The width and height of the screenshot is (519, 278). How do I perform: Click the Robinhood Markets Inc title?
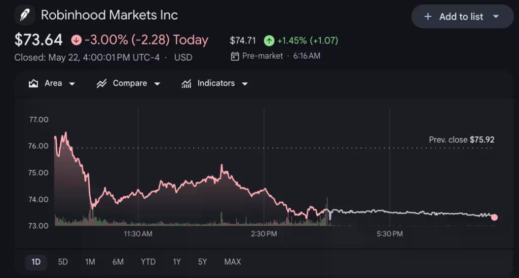tap(109, 15)
